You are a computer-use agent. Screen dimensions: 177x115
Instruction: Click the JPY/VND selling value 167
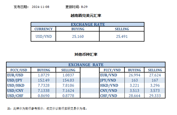tap(155, 80)
